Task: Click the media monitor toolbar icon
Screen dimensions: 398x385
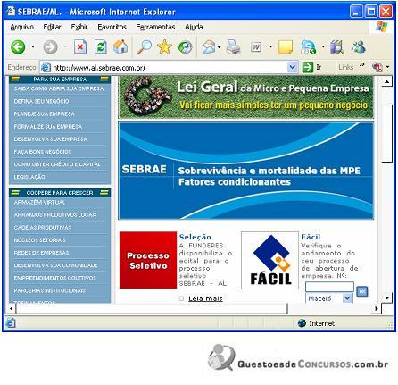Action: (308, 47)
